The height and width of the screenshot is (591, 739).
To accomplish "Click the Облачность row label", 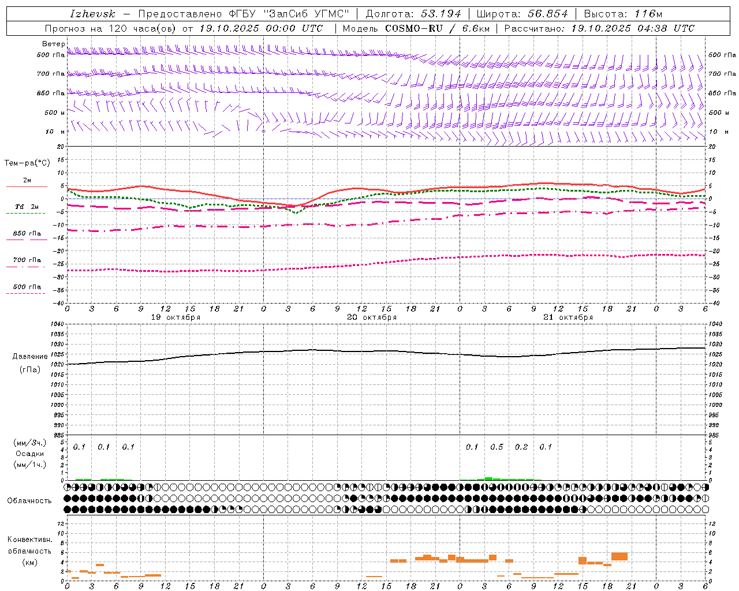I will pos(29,501).
